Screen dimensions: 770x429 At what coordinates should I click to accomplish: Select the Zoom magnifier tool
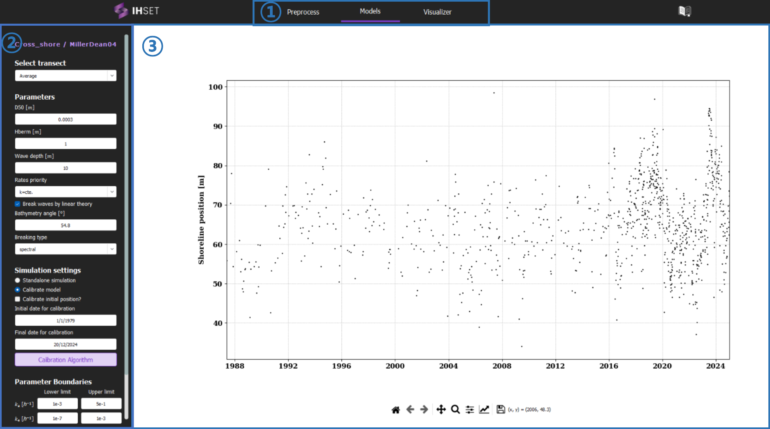(x=455, y=409)
